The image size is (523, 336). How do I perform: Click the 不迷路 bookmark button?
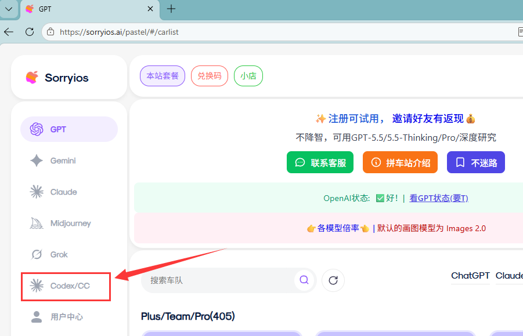tap(476, 163)
